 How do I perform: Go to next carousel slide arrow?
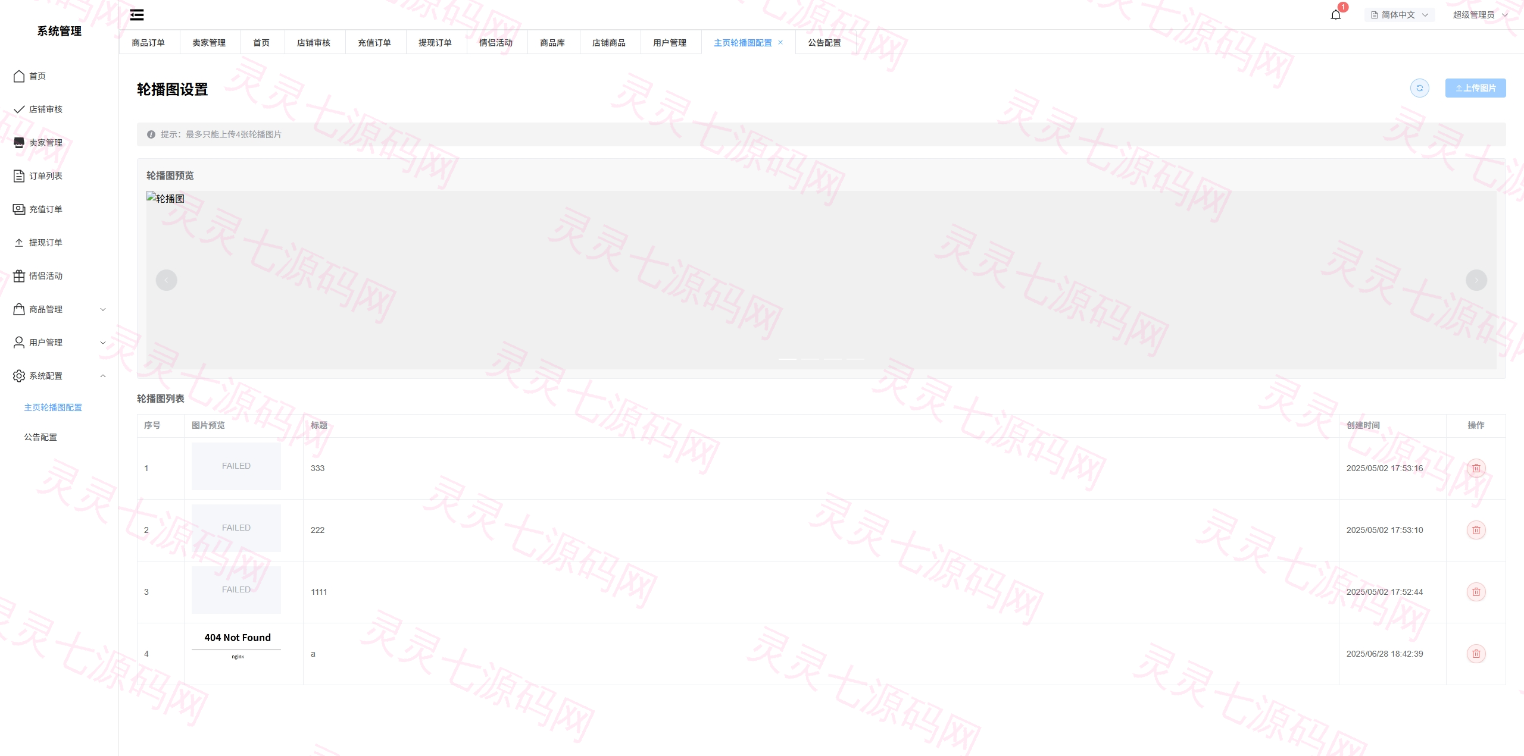pyautogui.click(x=1476, y=280)
